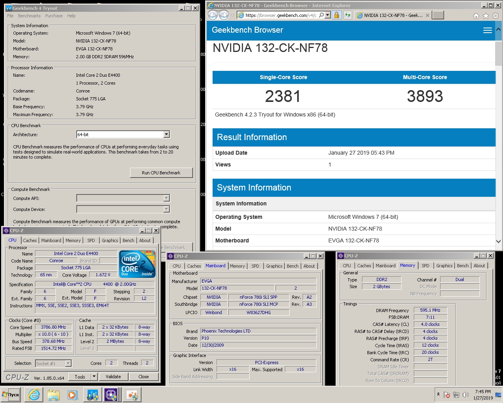Image resolution: width=503 pixels, height=403 pixels.
Task: Open Internet Explorer from the taskbar
Action: pyautogui.click(x=34, y=395)
